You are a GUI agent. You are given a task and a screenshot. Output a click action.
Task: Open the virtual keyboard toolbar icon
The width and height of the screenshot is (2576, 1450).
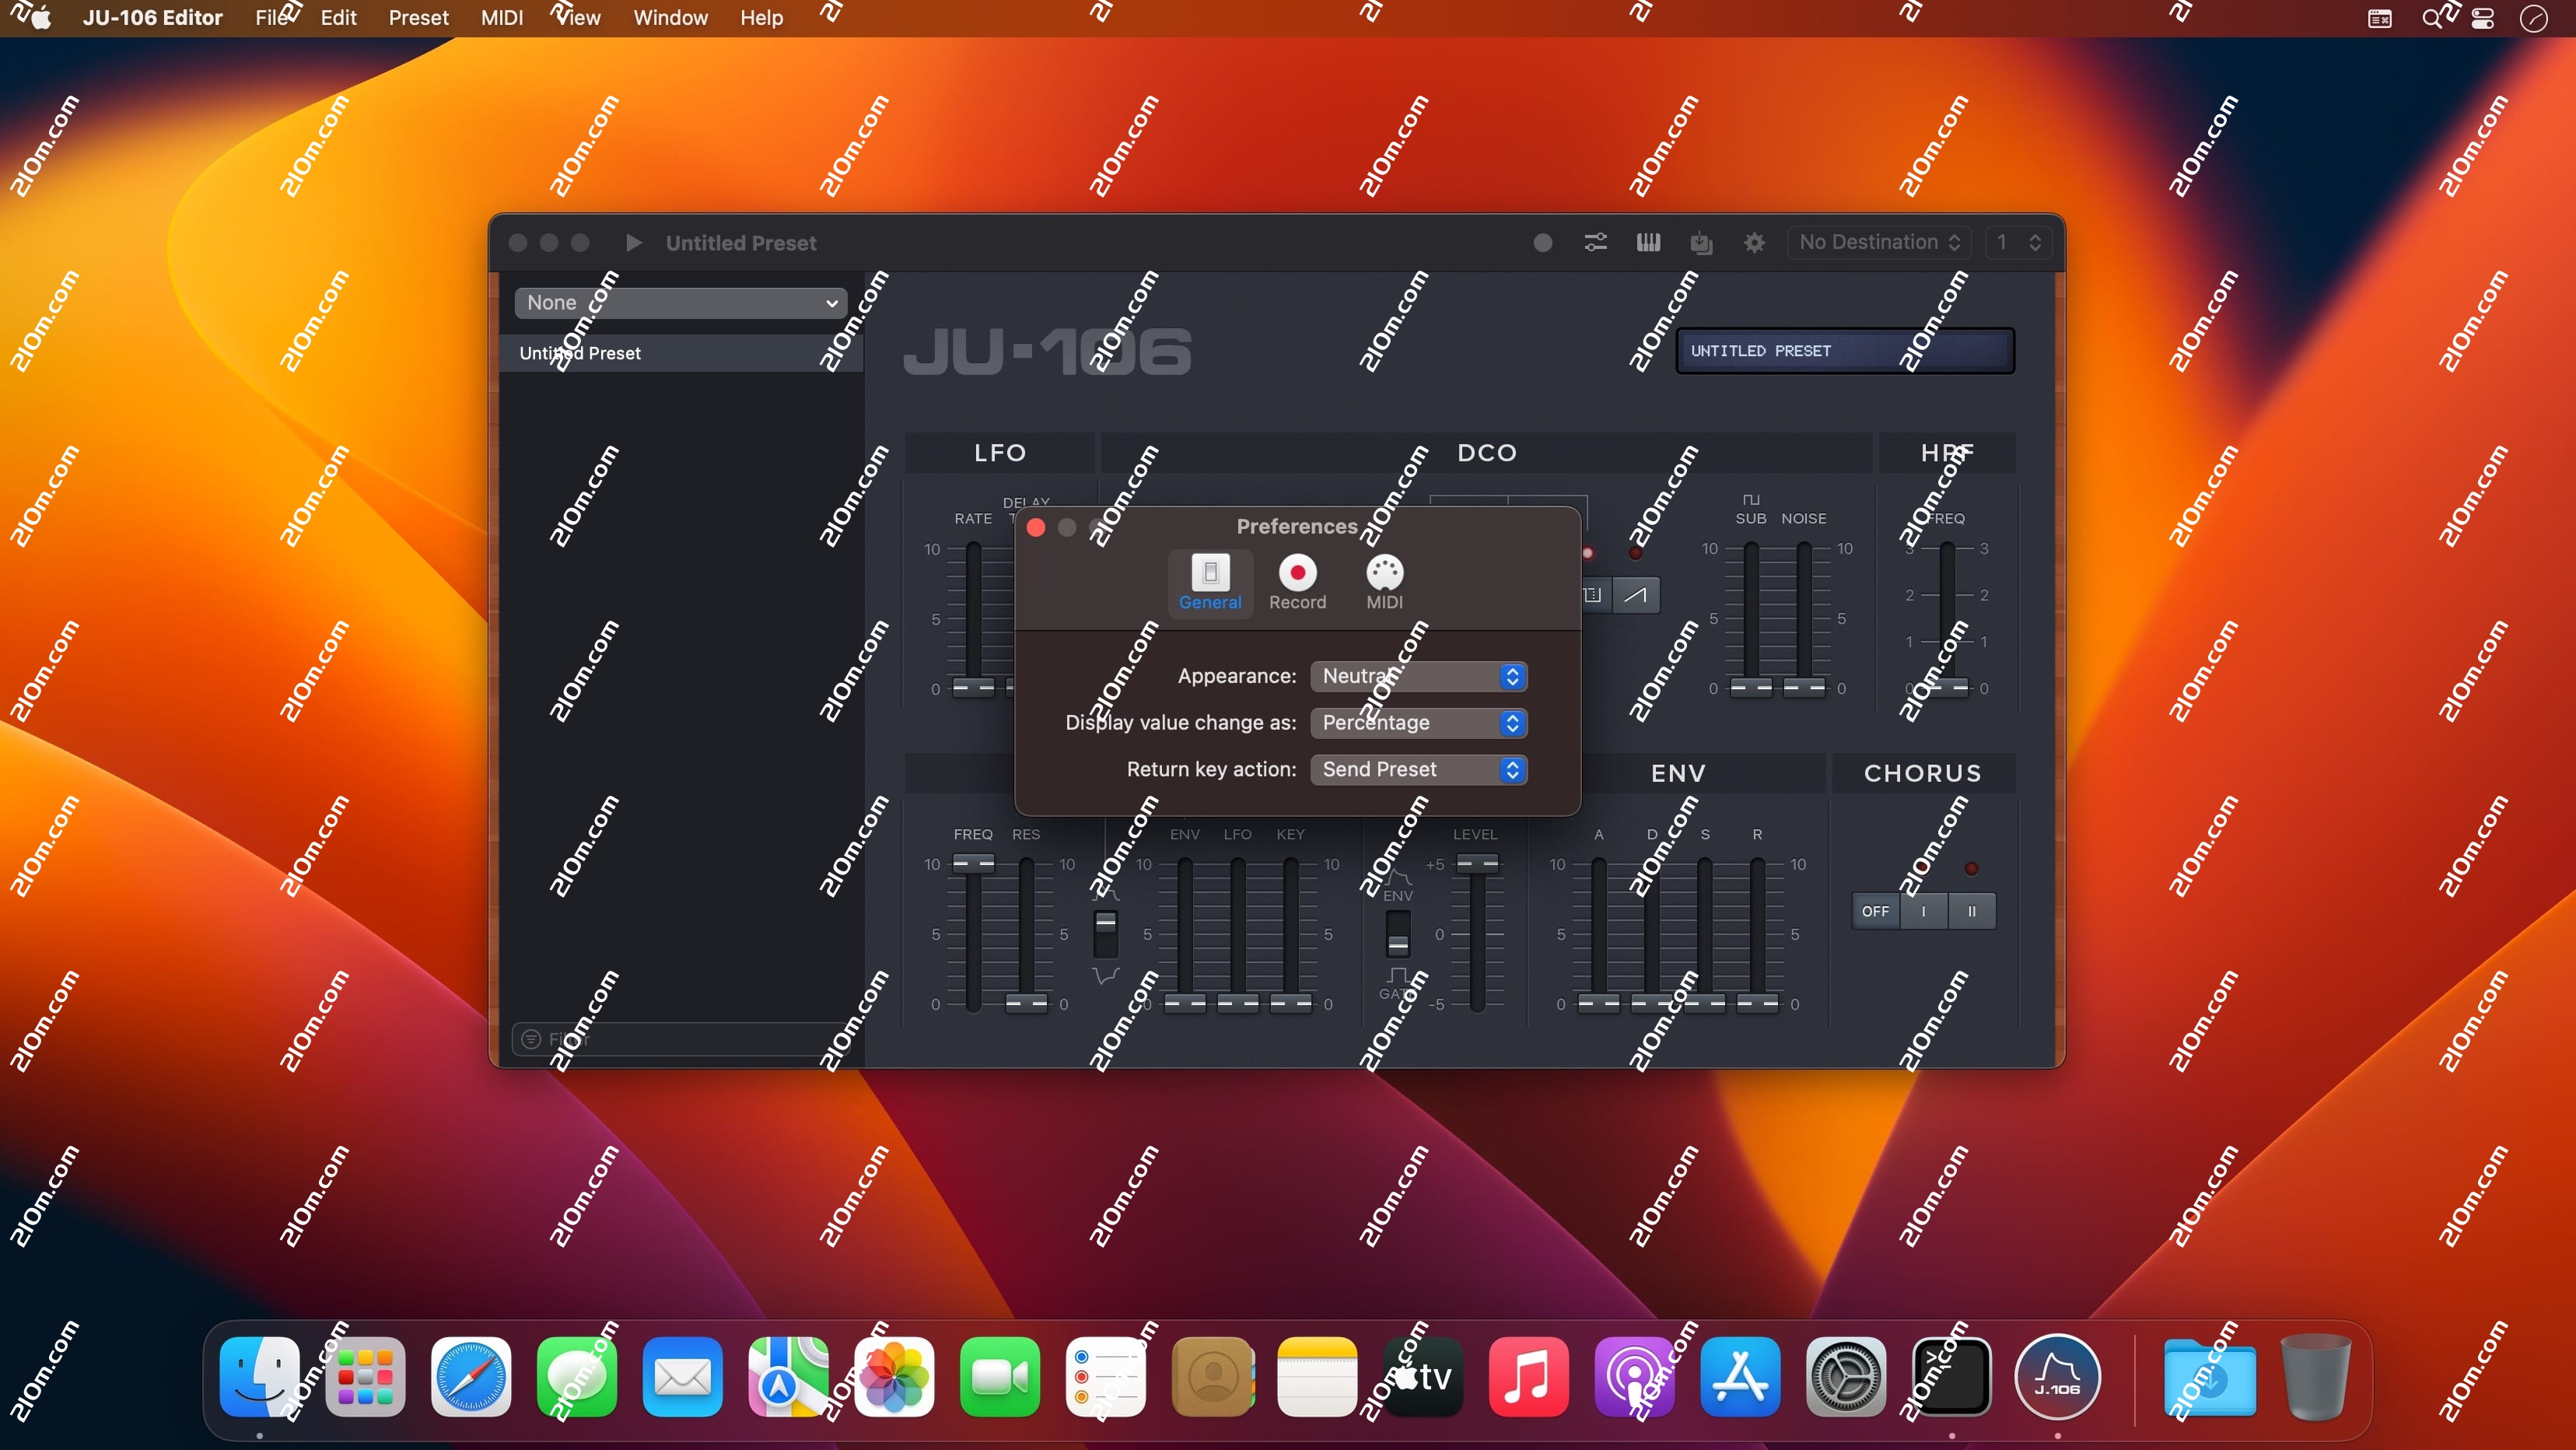[x=1649, y=242]
